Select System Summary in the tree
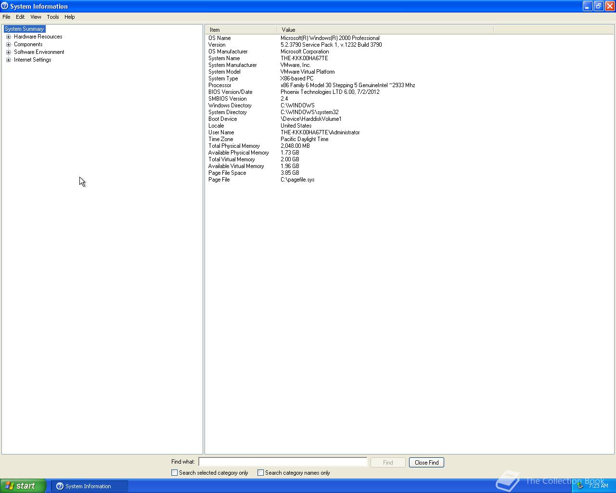Screen dimensions: 616x493 pyautogui.click(x=24, y=29)
